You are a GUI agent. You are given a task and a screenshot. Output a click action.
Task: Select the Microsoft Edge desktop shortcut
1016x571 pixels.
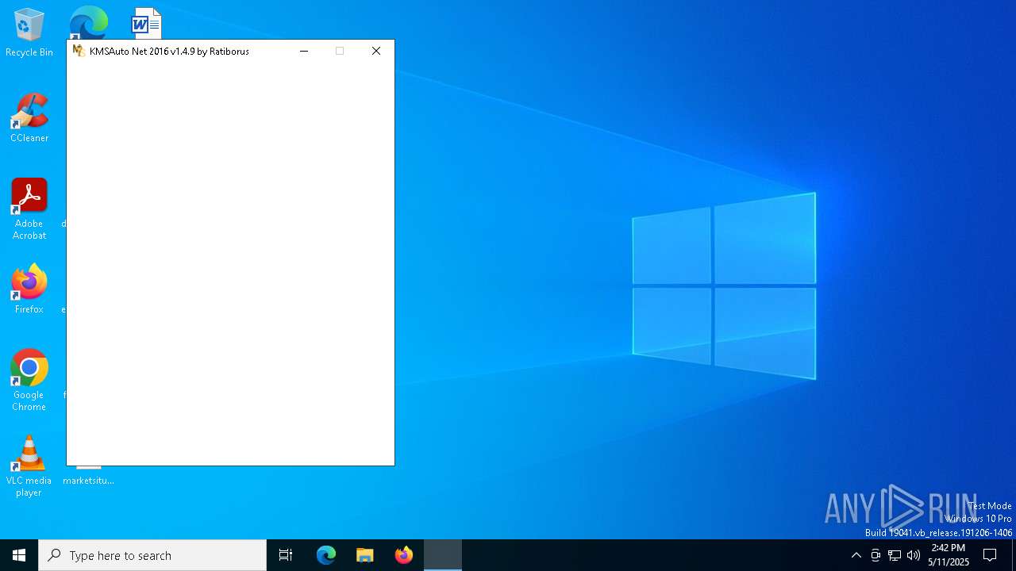point(88,22)
